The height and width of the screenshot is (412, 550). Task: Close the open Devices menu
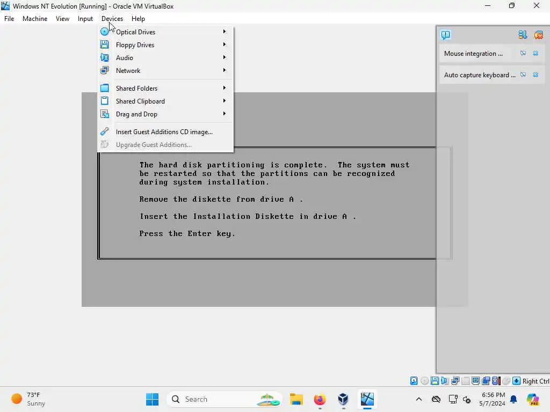tap(112, 19)
